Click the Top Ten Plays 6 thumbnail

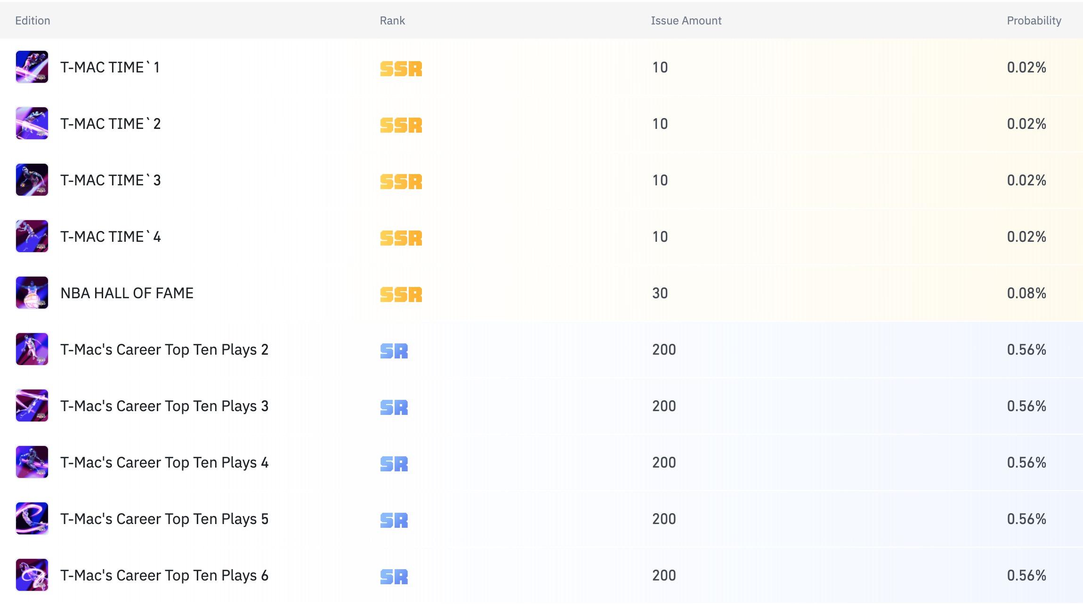click(x=32, y=575)
